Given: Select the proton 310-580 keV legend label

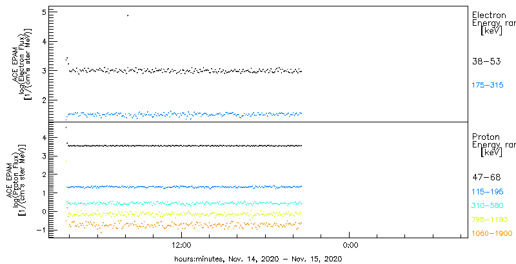Looking at the screenshot, I should pyautogui.click(x=488, y=206).
